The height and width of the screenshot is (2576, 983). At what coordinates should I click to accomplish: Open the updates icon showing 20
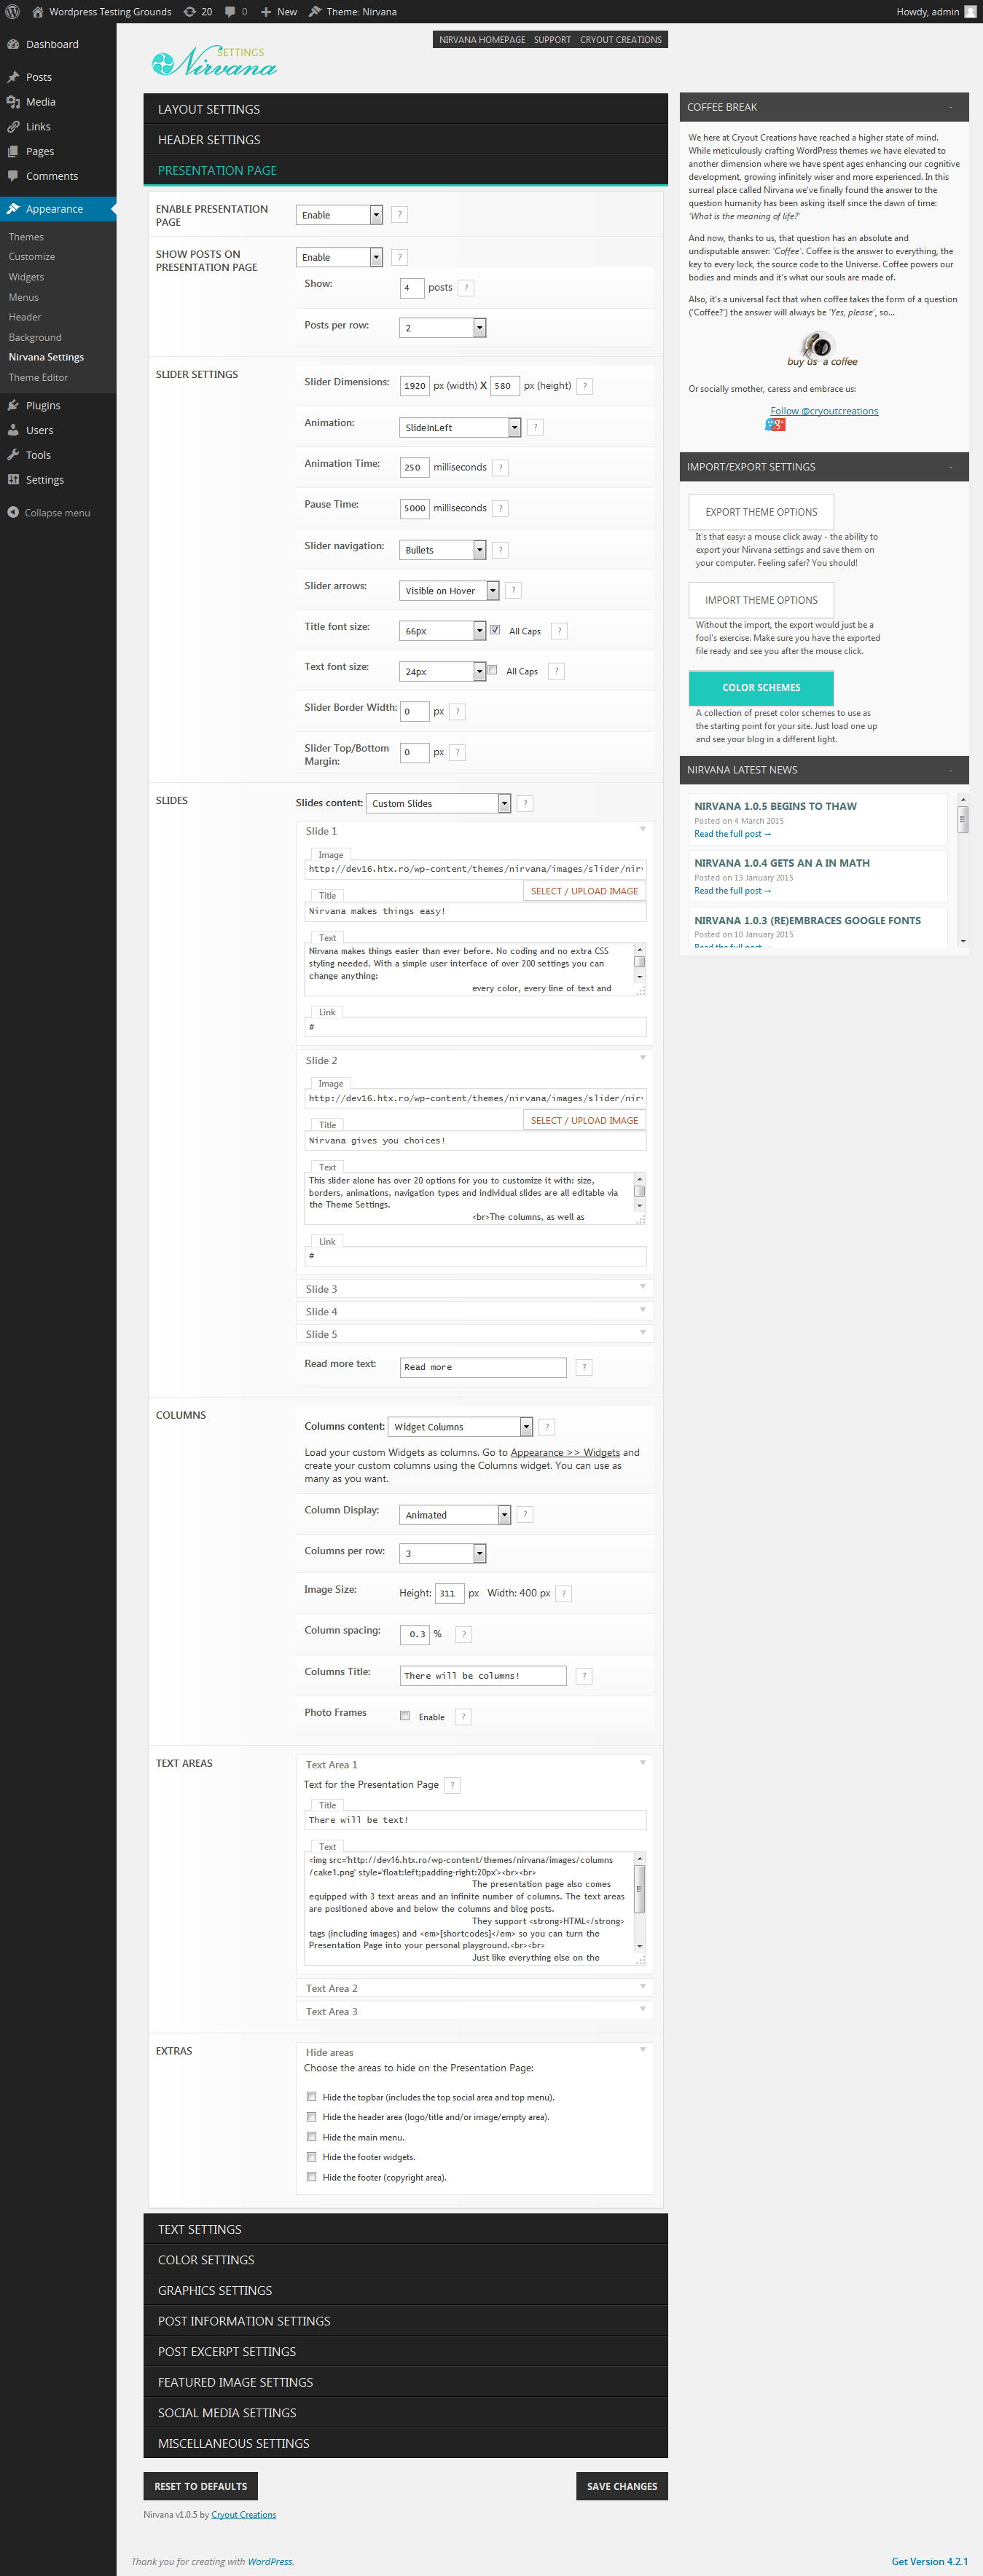coord(189,12)
